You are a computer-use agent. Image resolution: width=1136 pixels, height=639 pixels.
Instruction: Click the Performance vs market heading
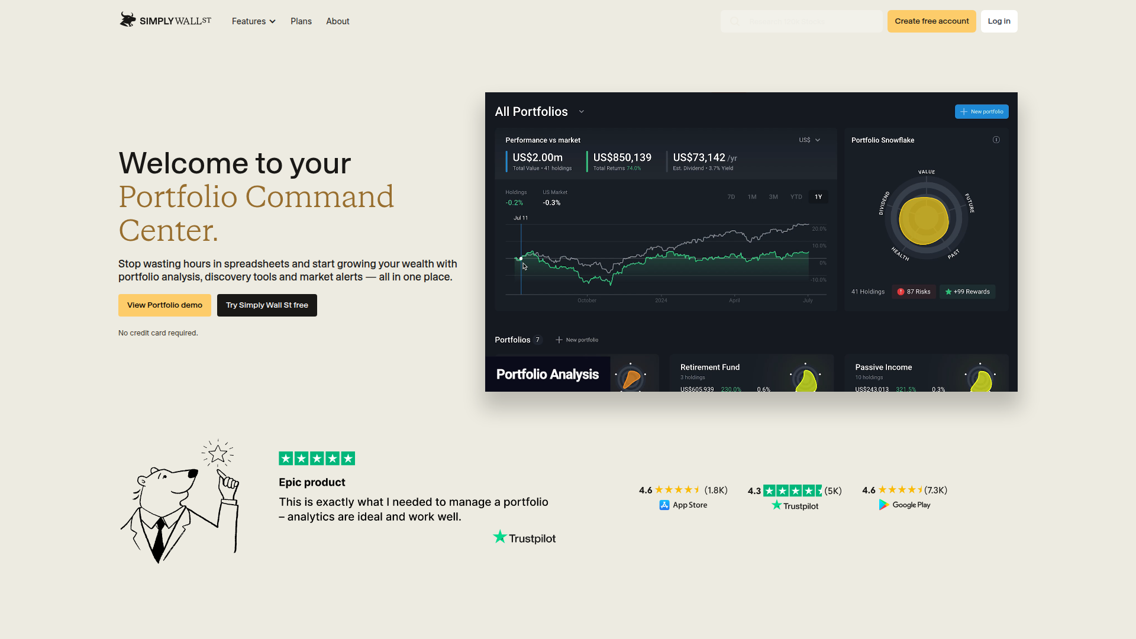[543, 140]
